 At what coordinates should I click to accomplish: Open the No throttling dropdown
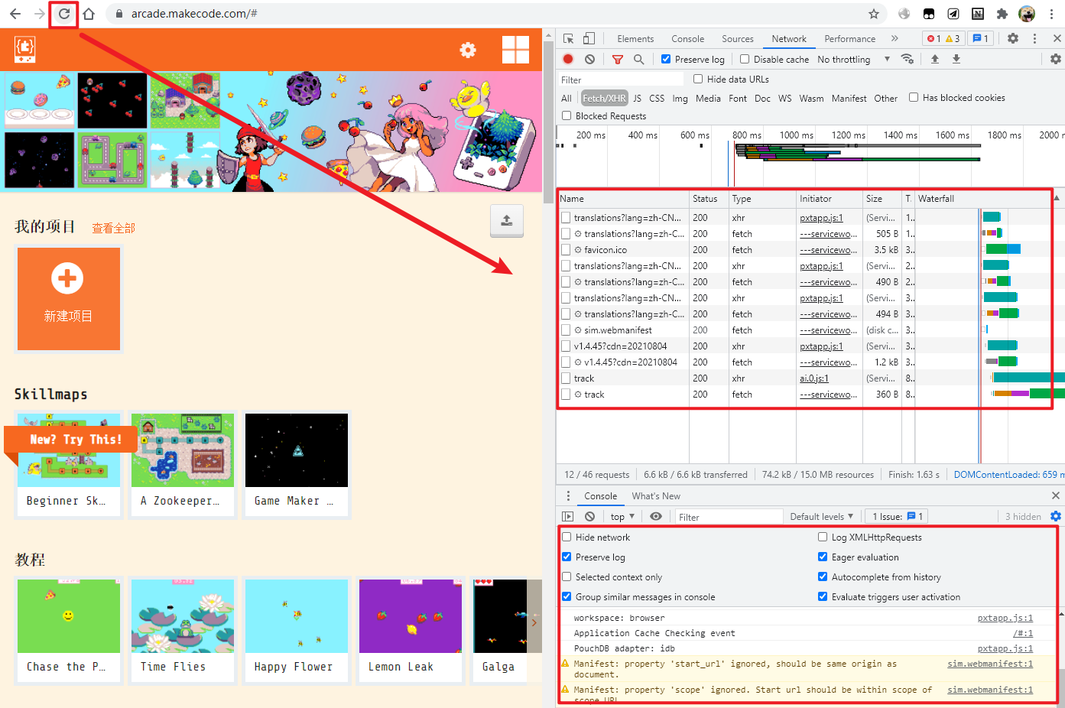(x=853, y=59)
